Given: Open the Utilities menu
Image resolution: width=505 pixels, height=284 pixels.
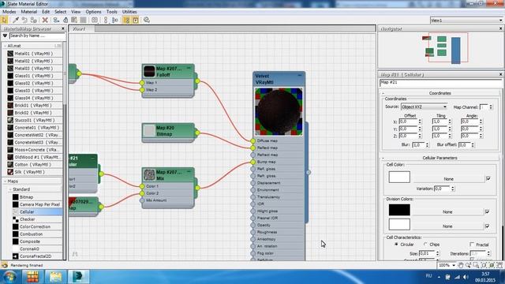Looking at the screenshot, I should click(x=129, y=12).
